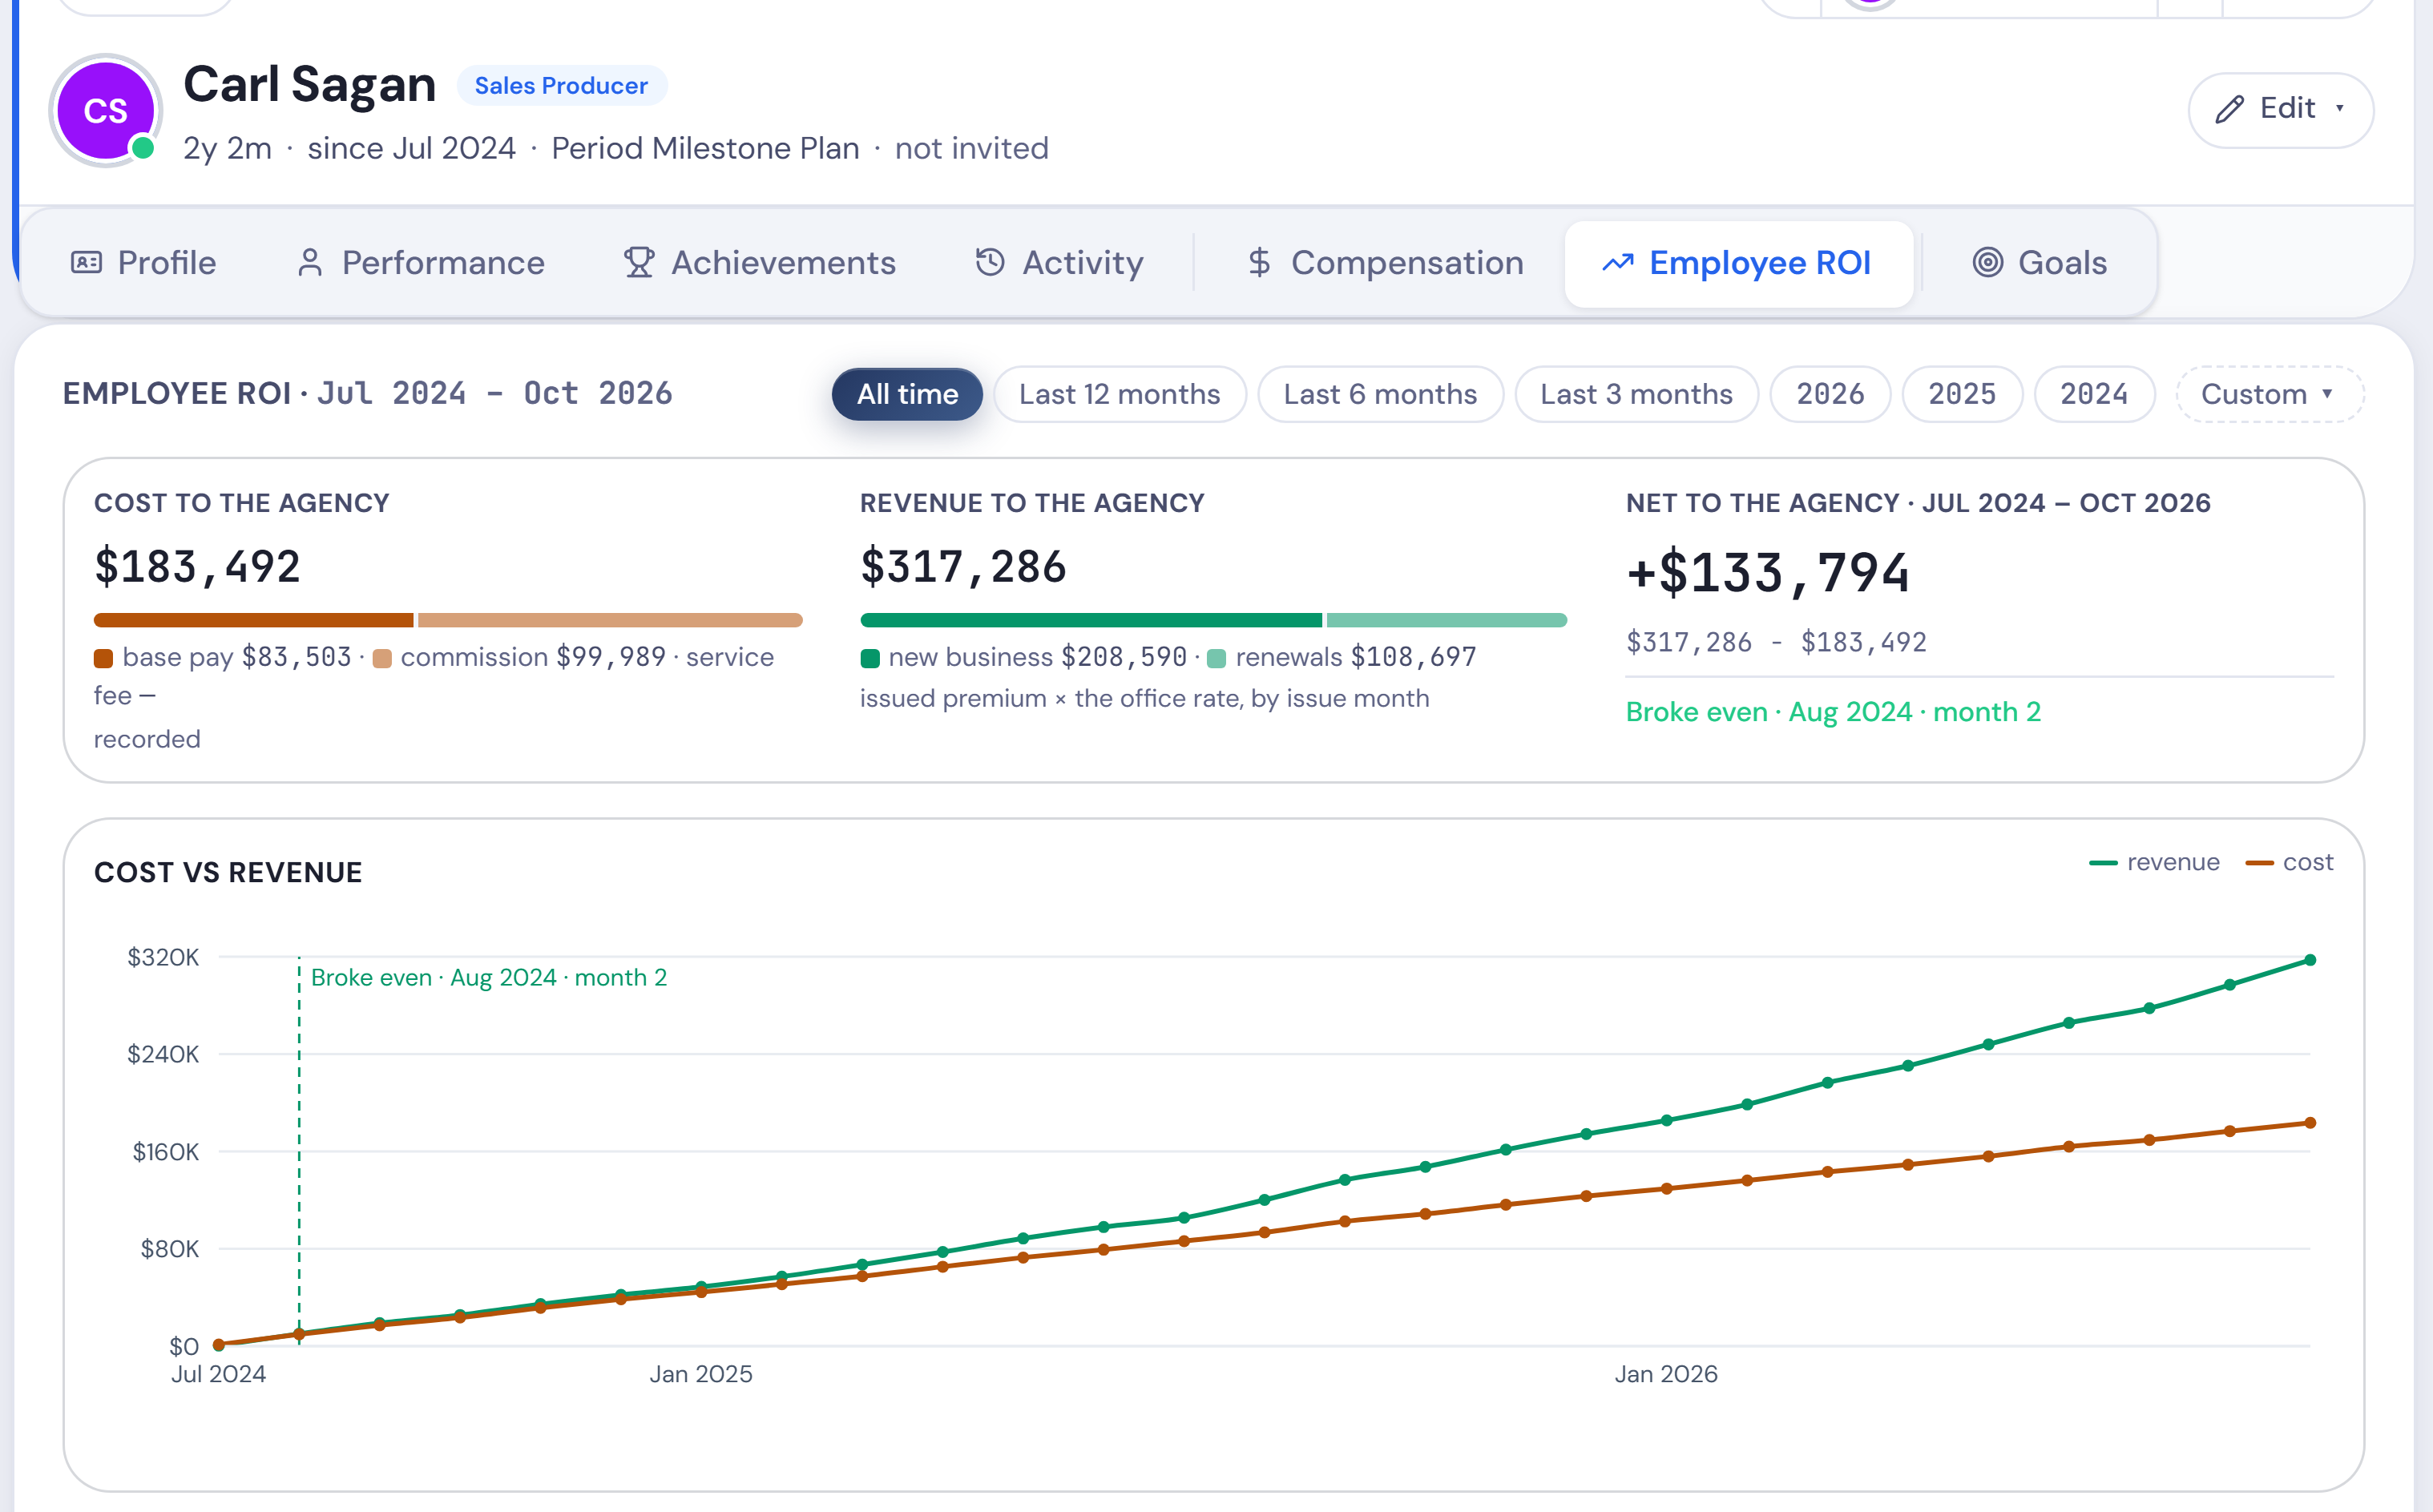Click the Period Milestone Plan text
Screen dimensions: 2433x1512
coord(705,149)
